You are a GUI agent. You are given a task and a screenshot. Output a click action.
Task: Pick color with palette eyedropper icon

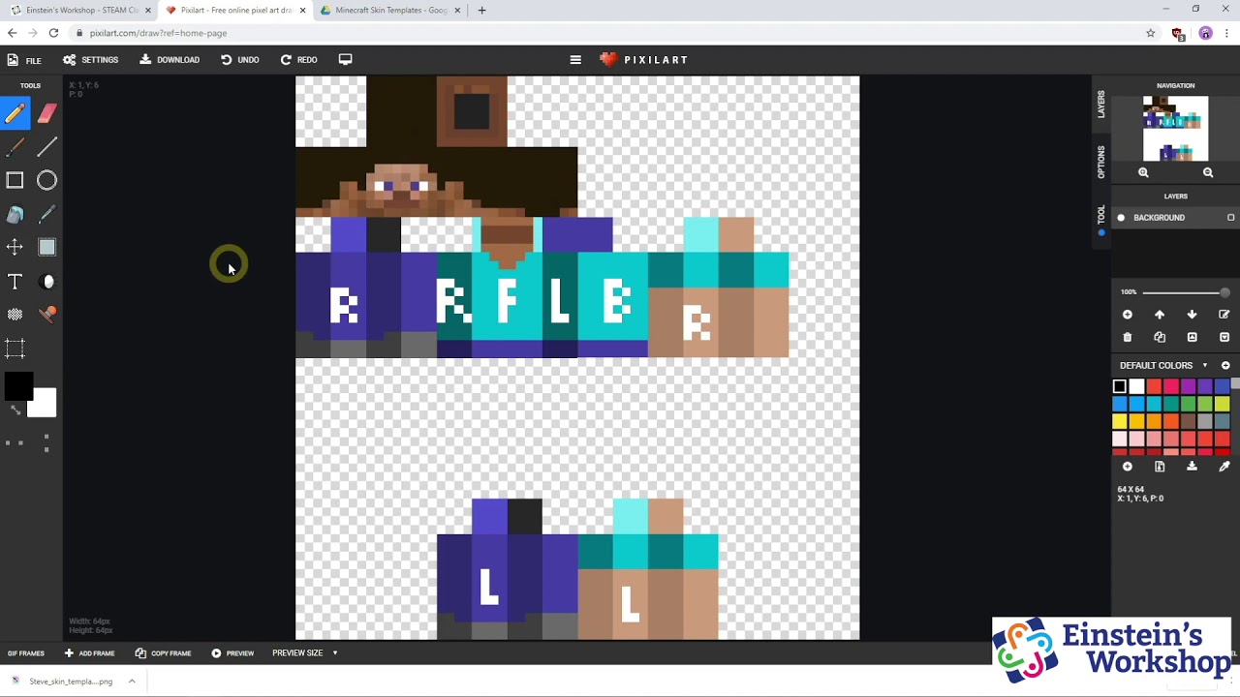(x=1224, y=467)
